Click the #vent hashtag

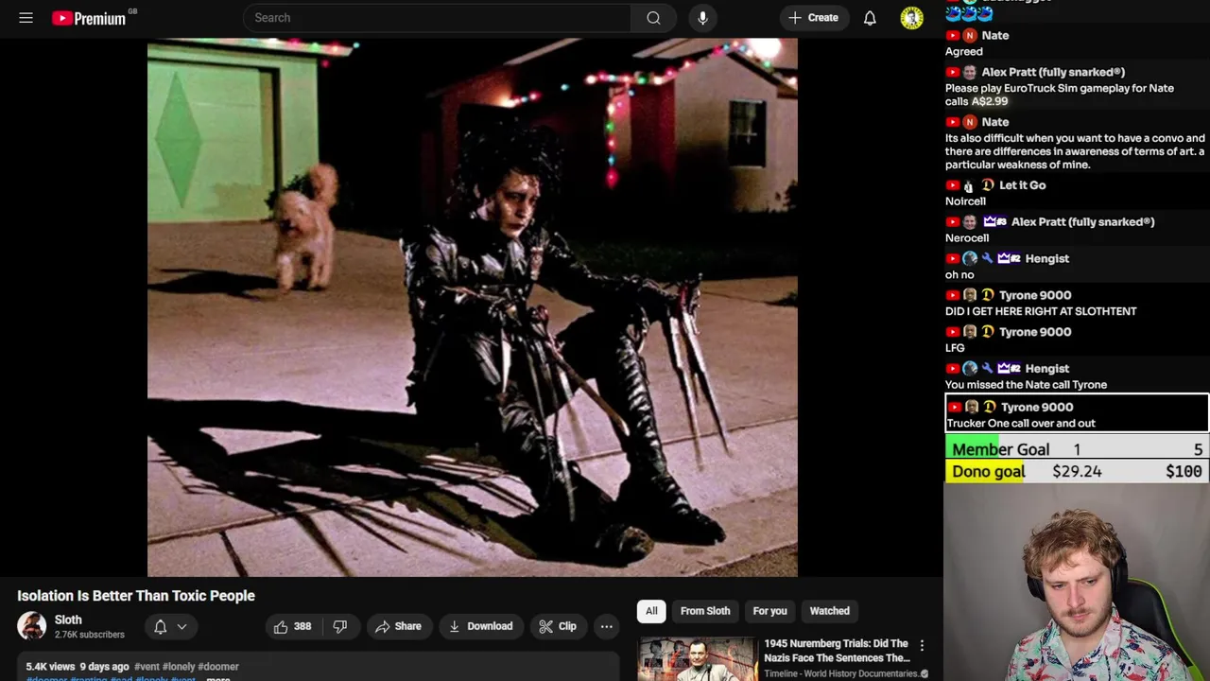pyautogui.click(x=147, y=667)
